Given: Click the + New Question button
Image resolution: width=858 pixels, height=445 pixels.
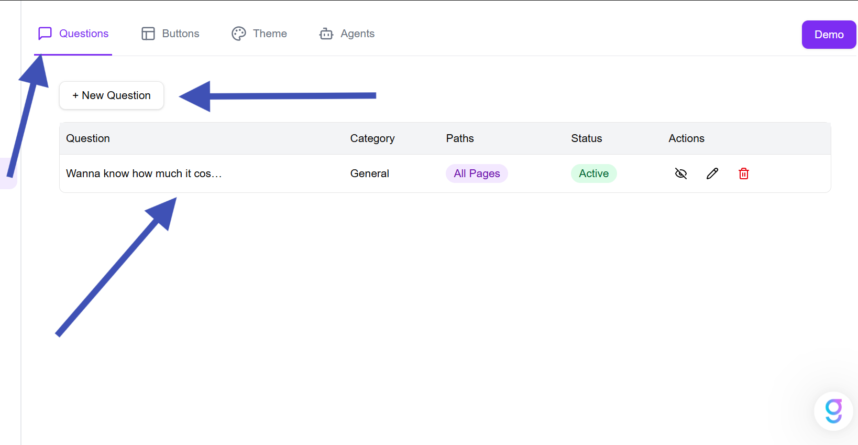Looking at the screenshot, I should click(112, 95).
